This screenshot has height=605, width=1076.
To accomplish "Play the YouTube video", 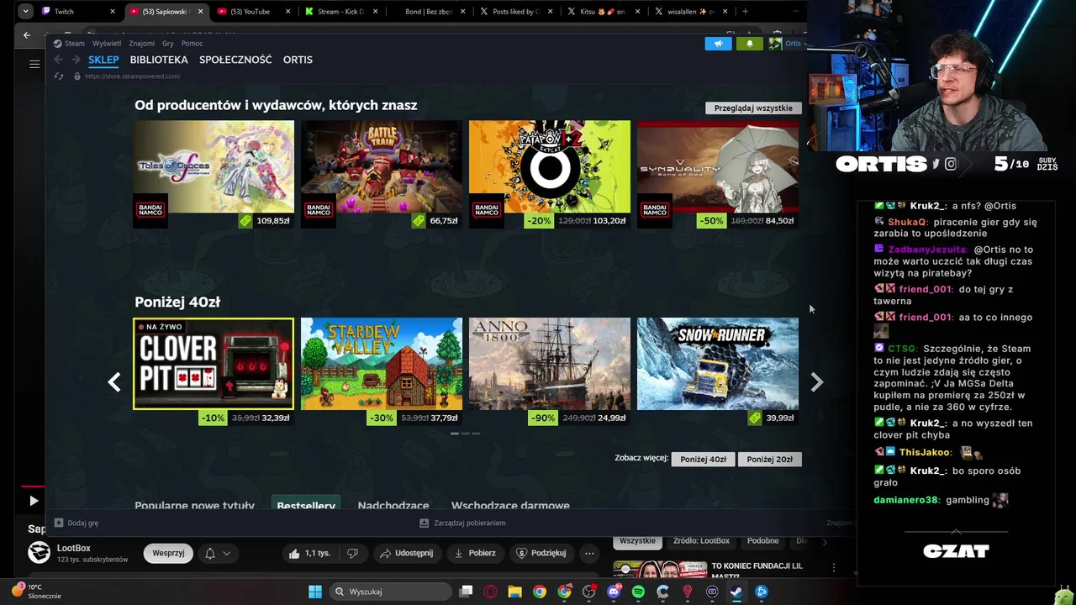I will (34, 501).
